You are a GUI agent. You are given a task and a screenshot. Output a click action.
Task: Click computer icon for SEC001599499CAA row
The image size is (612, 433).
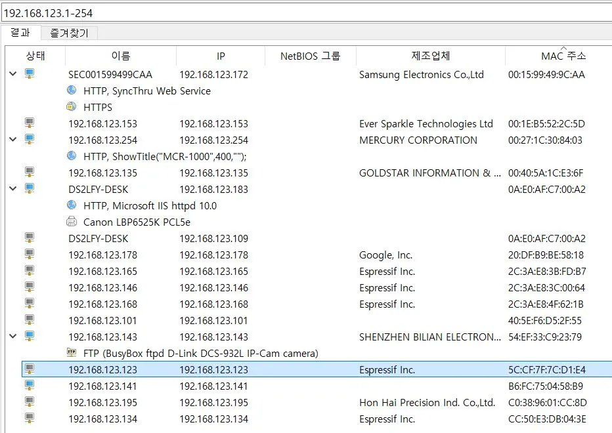pos(30,73)
